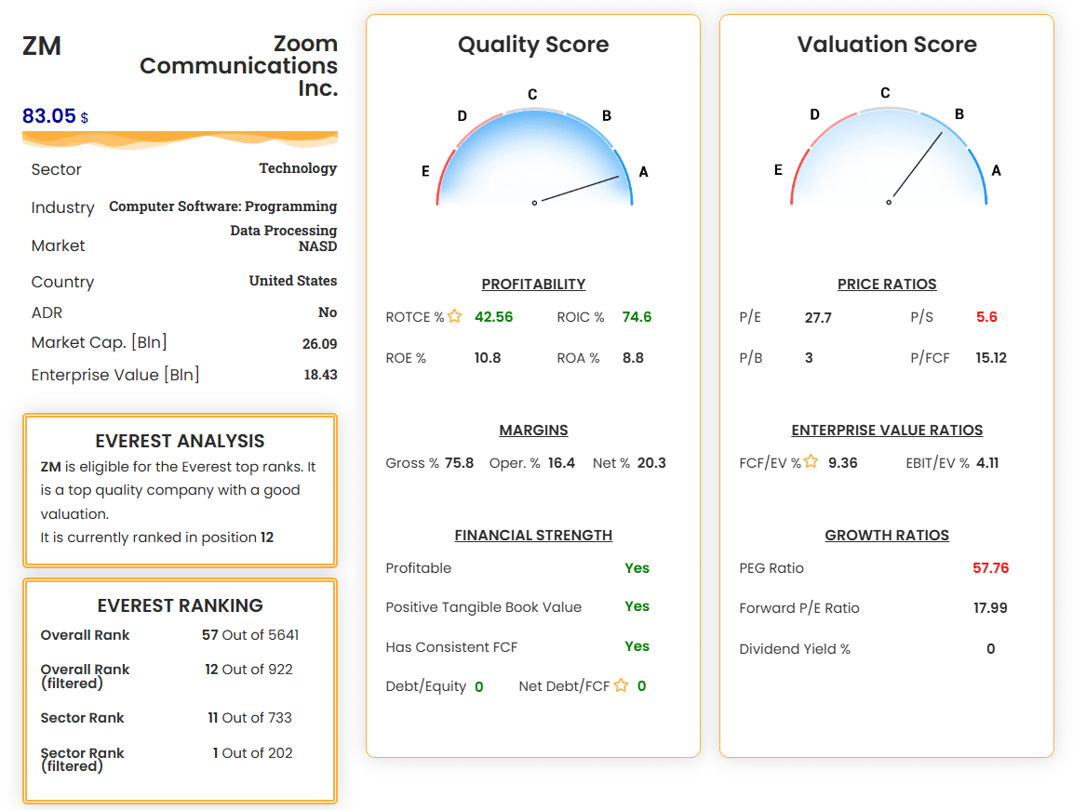
Task: Click the Valuation Score title
Action: (887, 45)
